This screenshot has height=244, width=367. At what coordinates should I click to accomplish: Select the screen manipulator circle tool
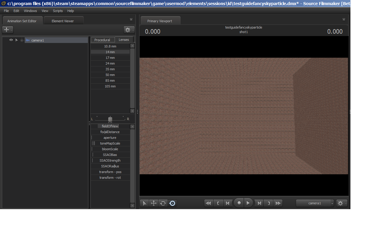click(x=172, y=203)
